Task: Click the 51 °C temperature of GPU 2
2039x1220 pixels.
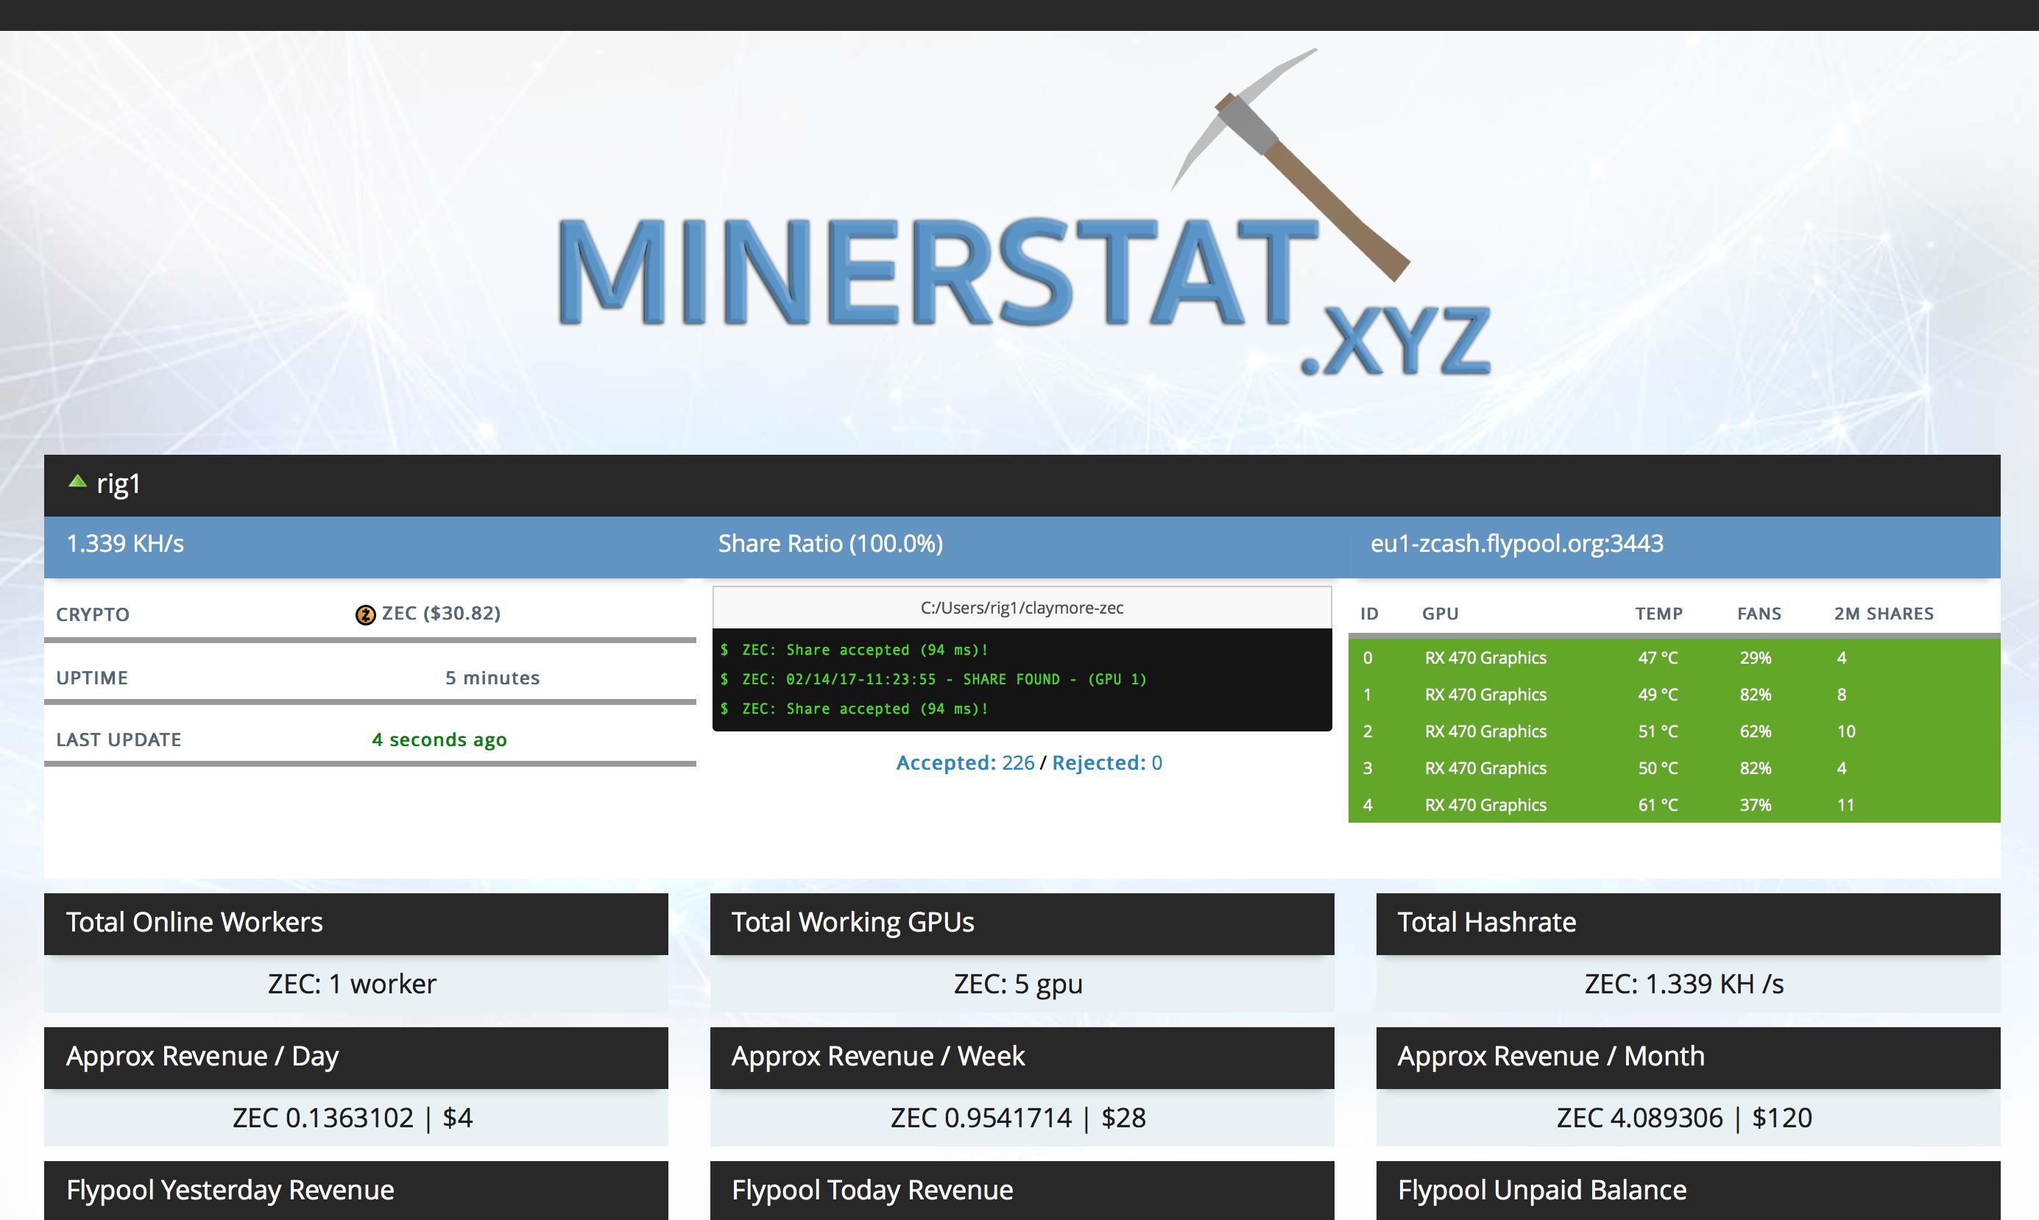Action: click(x=1658, y=731)
